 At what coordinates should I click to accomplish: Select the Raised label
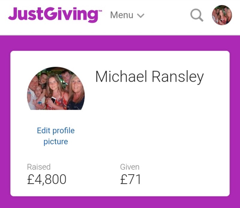click(39, 167)
